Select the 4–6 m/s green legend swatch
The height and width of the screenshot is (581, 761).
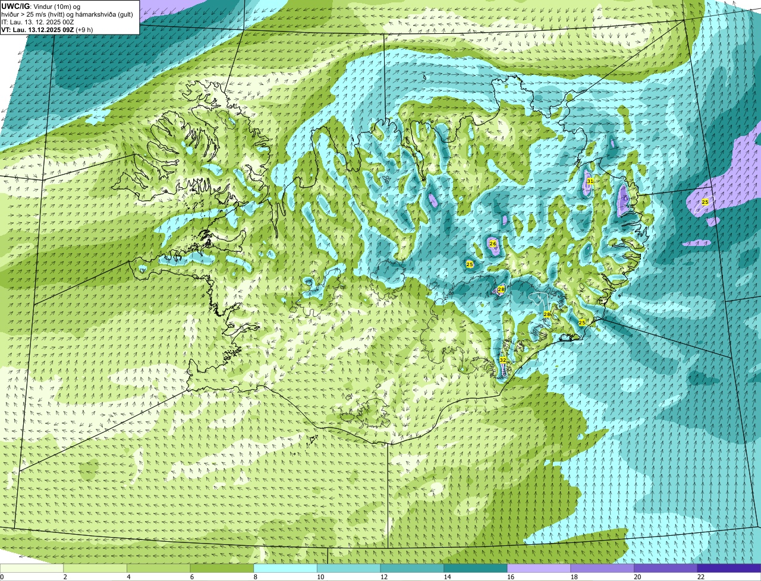[x=158, y=568]
